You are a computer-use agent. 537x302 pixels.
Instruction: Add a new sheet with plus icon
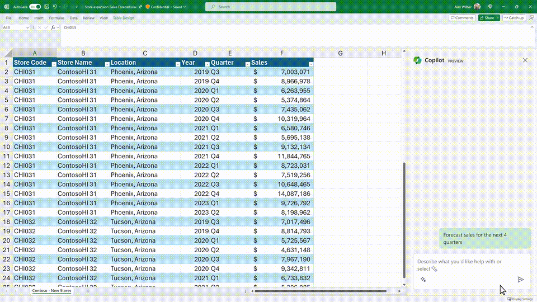pyautogui.click(x=88, y=291)
